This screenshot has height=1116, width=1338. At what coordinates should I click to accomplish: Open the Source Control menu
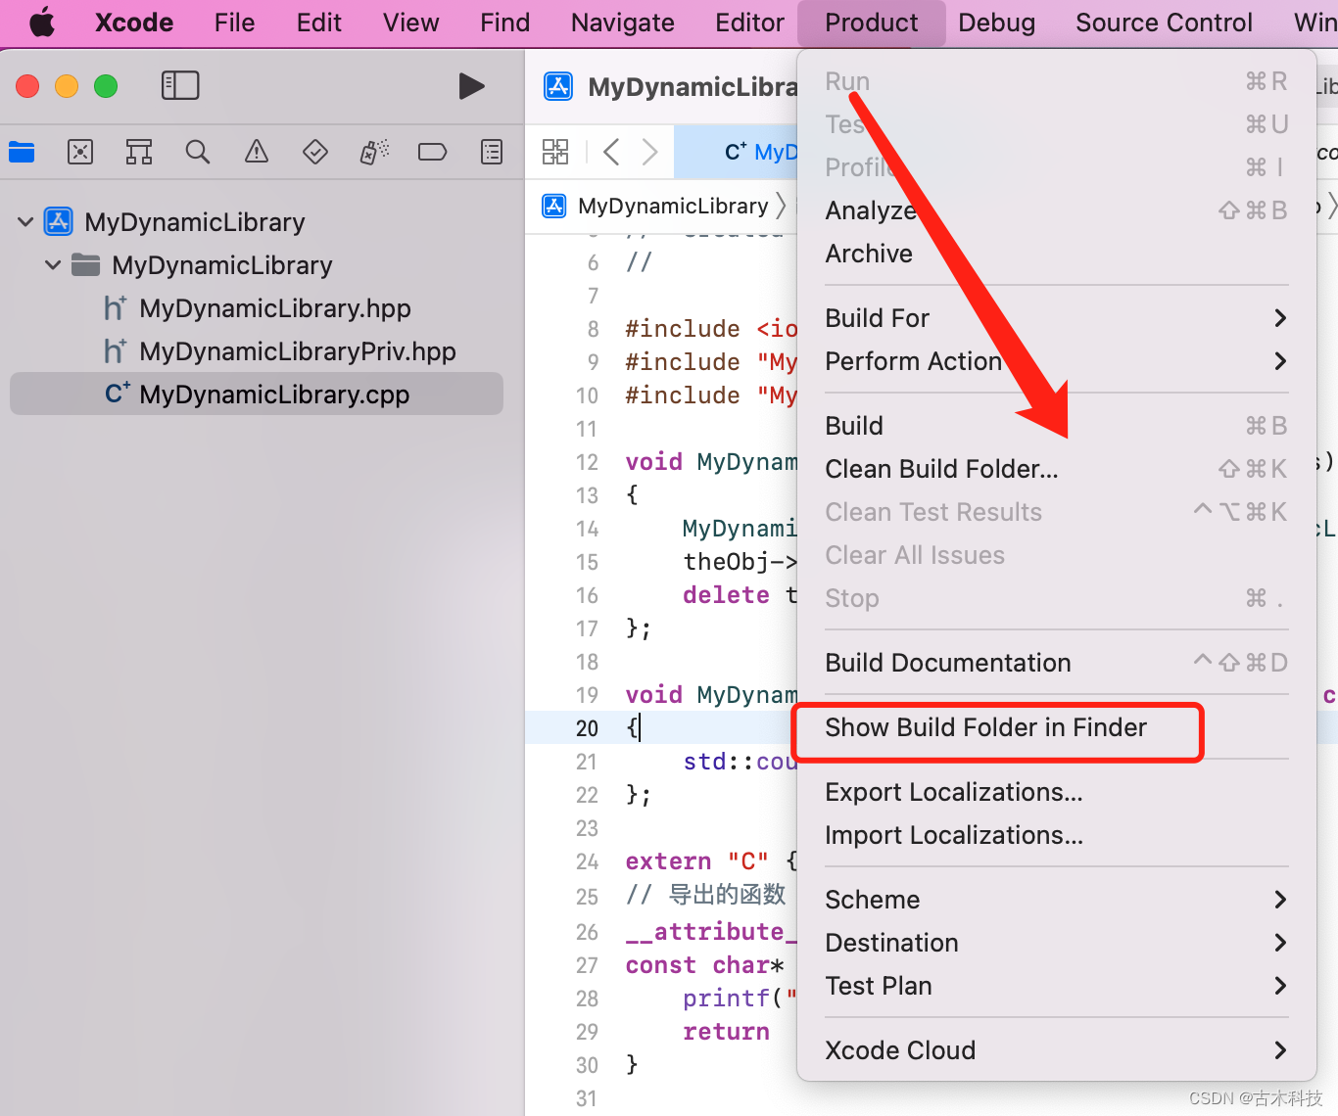click(x=1164, y=23)
